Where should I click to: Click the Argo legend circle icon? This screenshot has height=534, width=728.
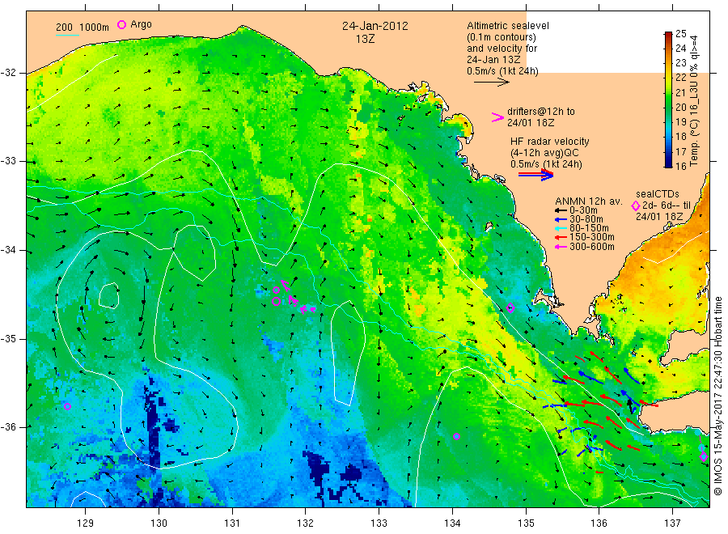(123, 25)
